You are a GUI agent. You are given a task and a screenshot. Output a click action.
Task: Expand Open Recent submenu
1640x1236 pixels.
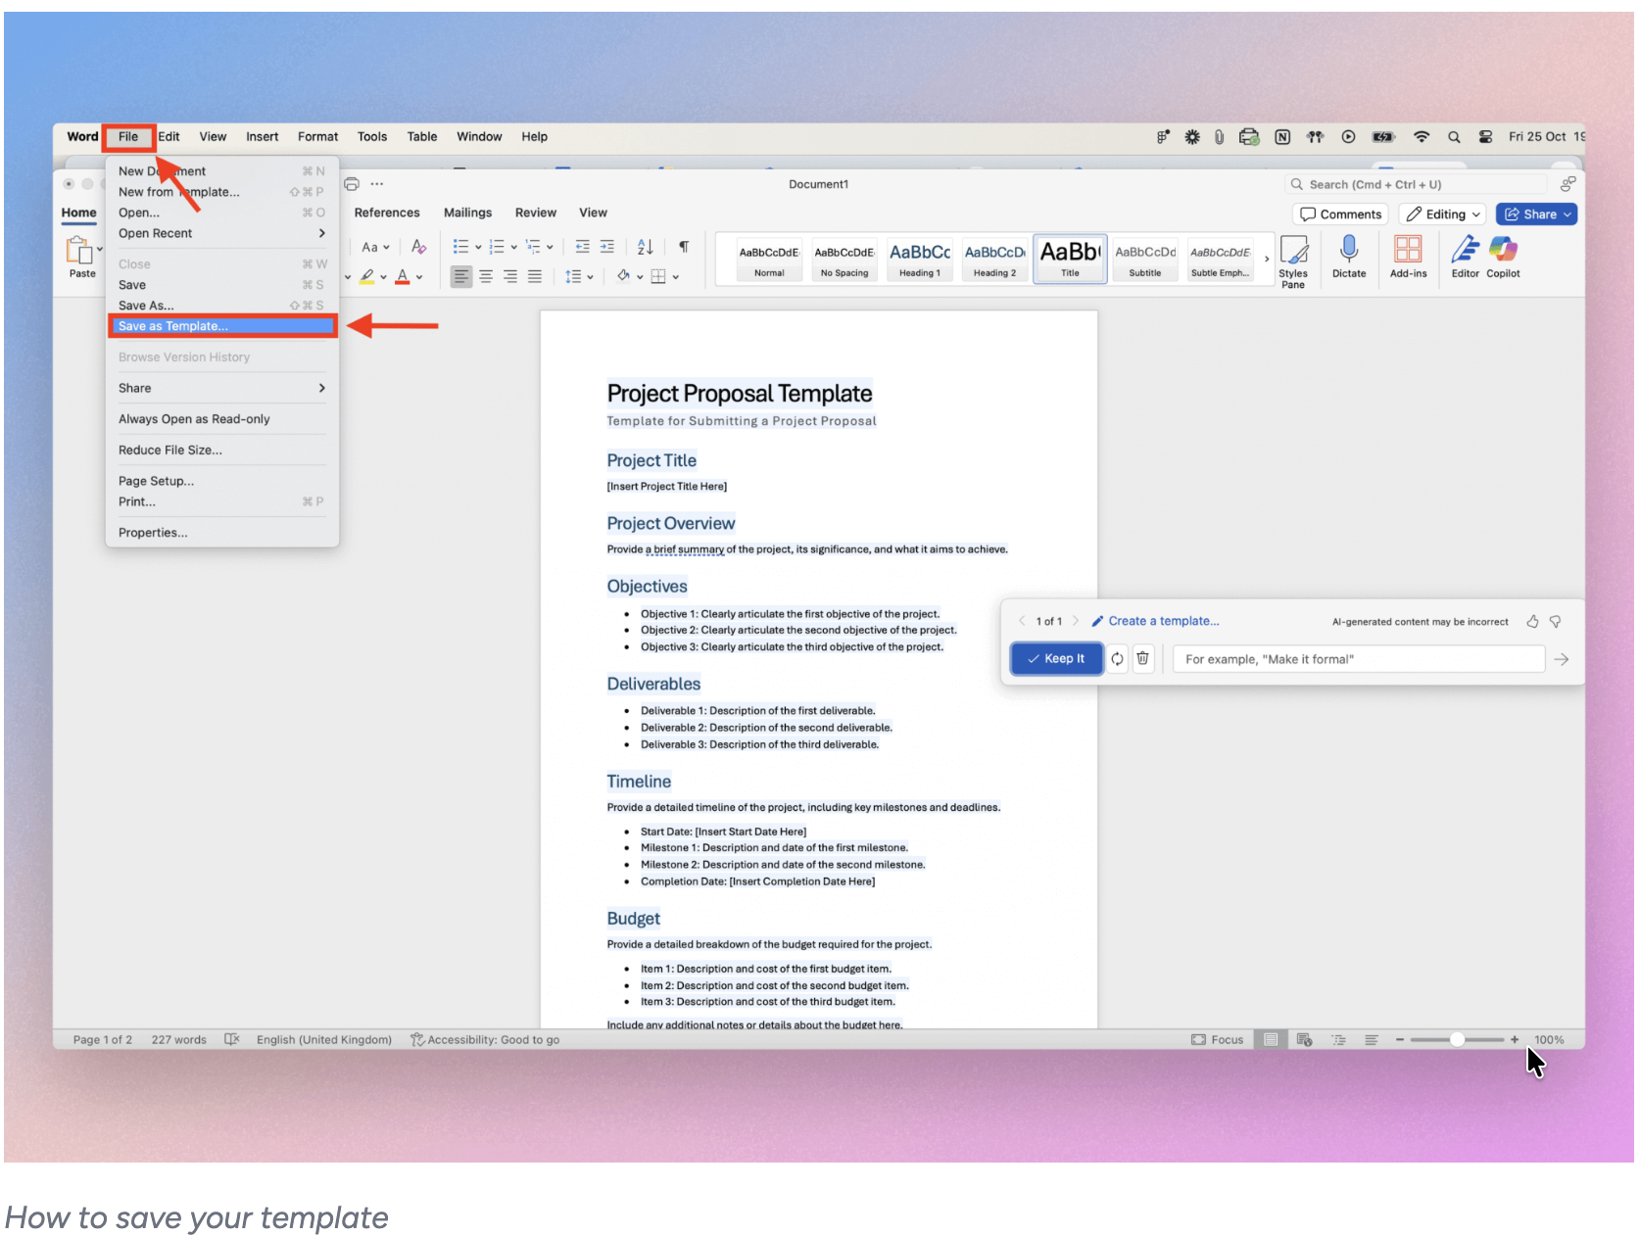321,233
